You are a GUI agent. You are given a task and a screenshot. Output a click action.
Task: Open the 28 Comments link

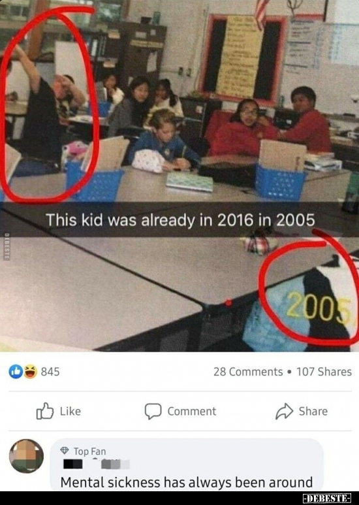tap(248, 372)
